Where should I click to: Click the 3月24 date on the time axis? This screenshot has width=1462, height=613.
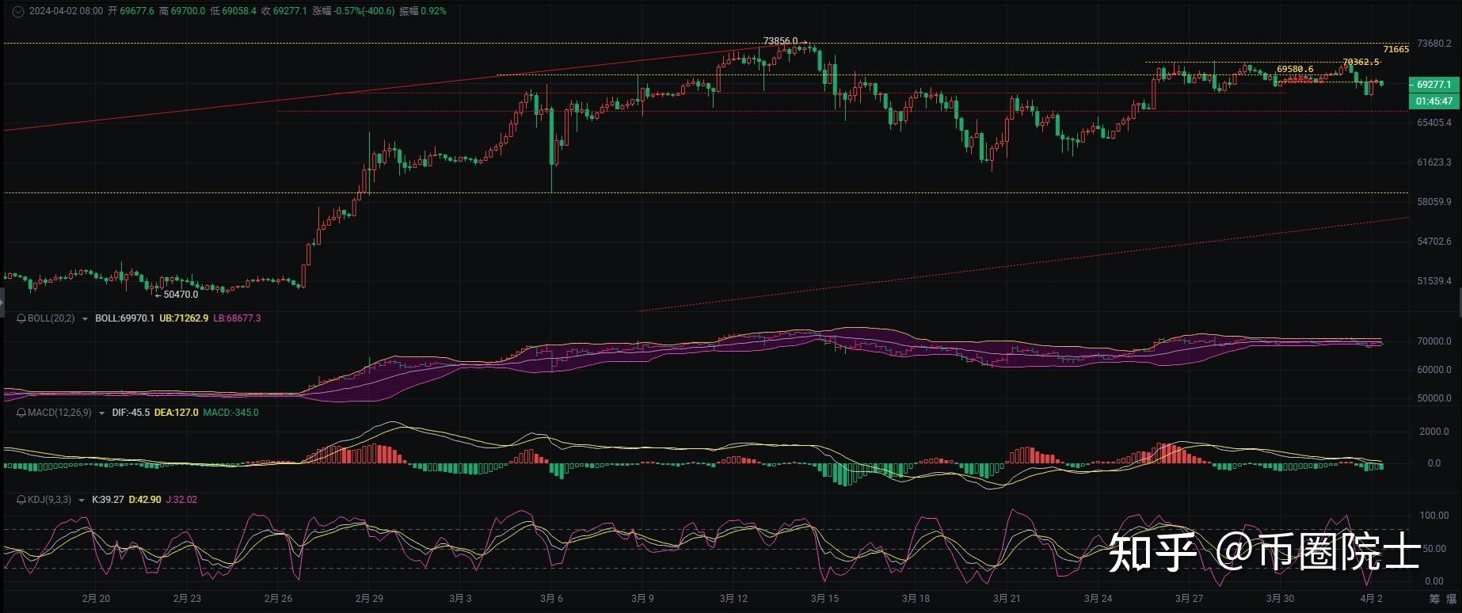tap(1098, 599)
